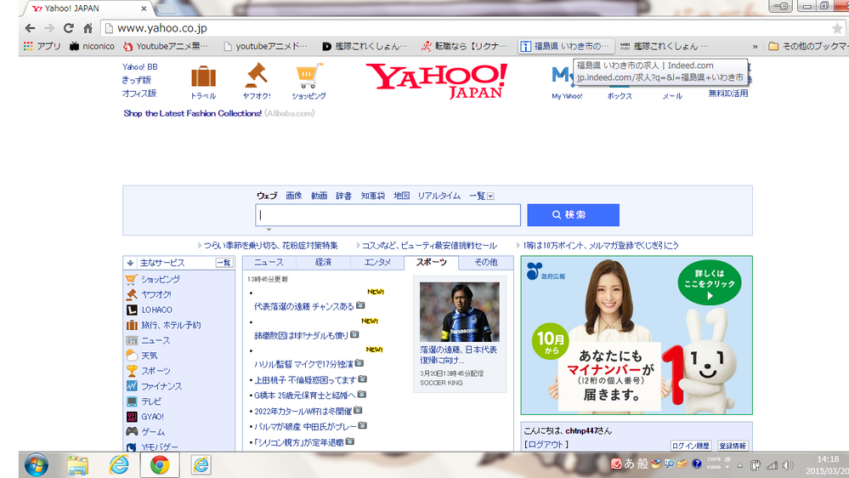Screen dimensions: 849x478
Task: Switch to the その他 tab
Action: pos(485,262)
